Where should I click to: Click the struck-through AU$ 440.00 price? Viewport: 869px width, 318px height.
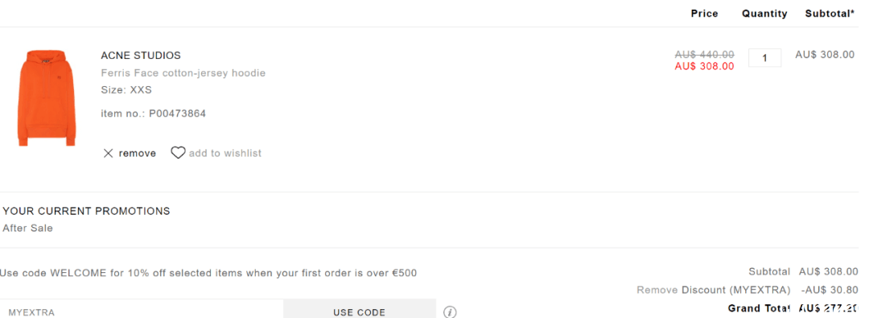[x=704, y=55]
